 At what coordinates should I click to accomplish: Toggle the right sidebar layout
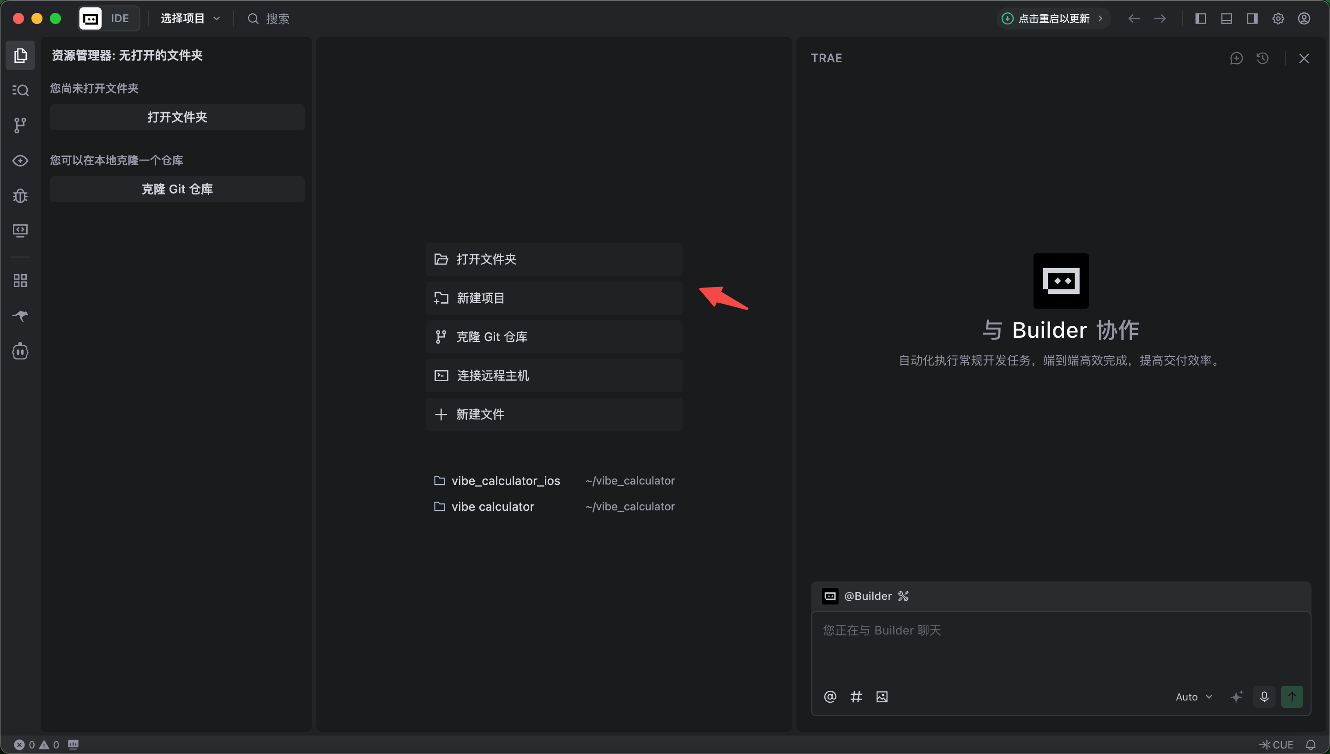click(1252, 18)
